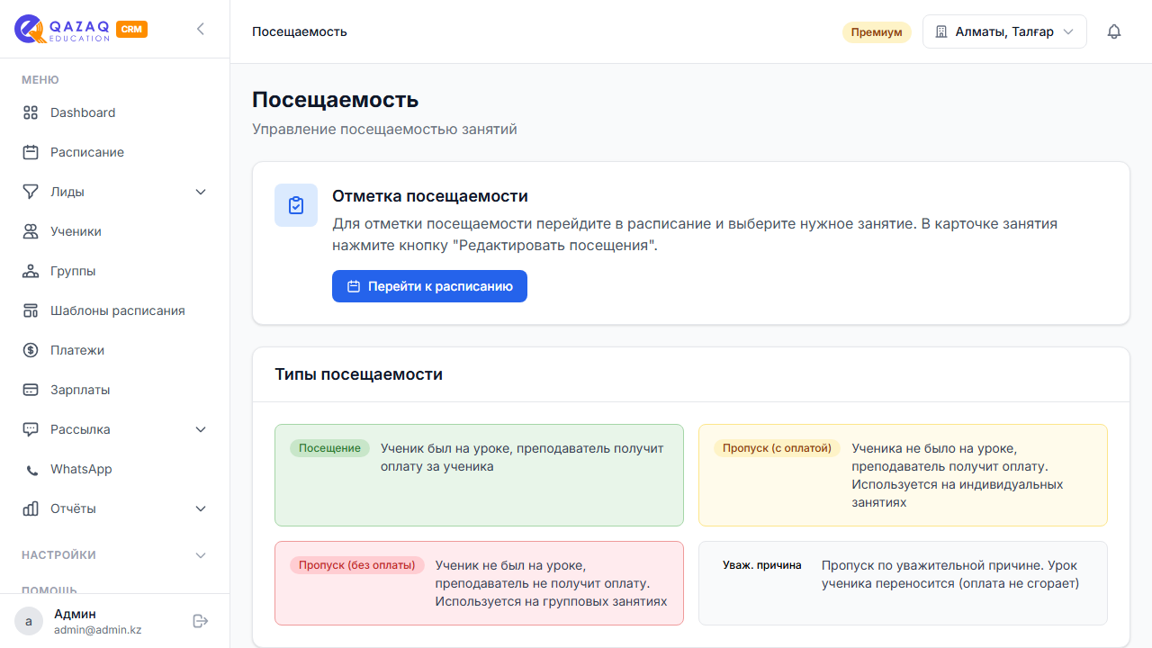
Task: Open Зарплаты menu item
Action: tap(115, 390)
